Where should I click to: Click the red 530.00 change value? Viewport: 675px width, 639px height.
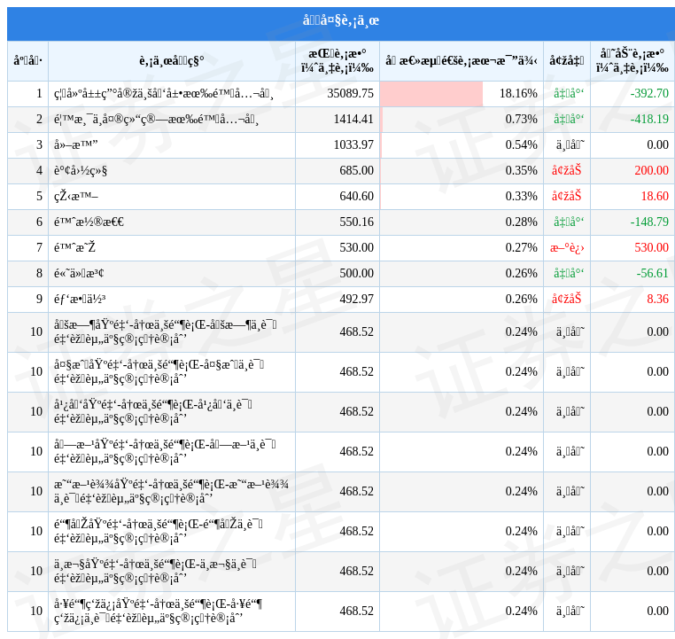click(x=651, y=248)
